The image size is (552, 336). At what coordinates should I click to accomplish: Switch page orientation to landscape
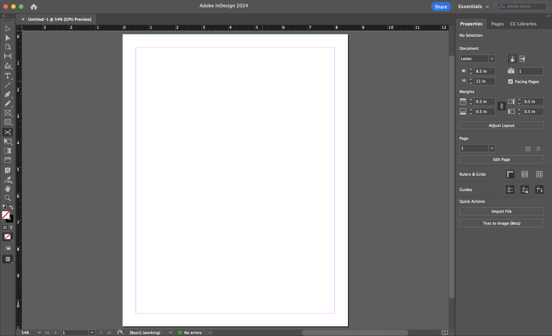522,59
